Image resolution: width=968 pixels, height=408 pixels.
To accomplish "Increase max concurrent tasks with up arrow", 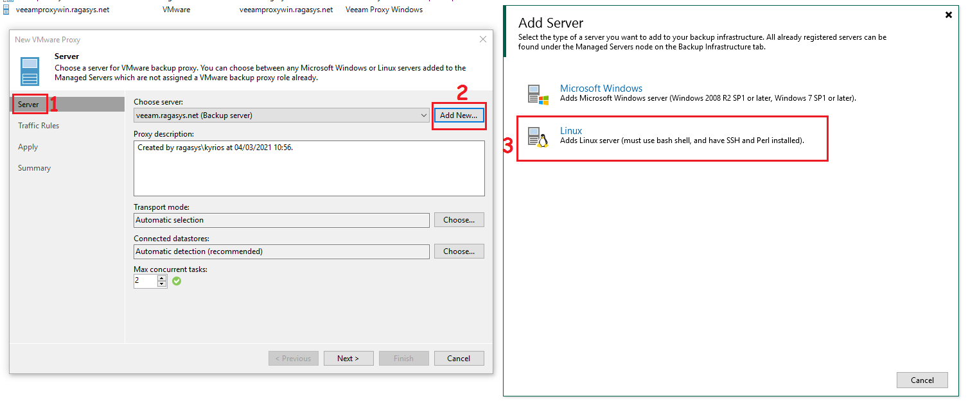I will [x=162, y=278].
